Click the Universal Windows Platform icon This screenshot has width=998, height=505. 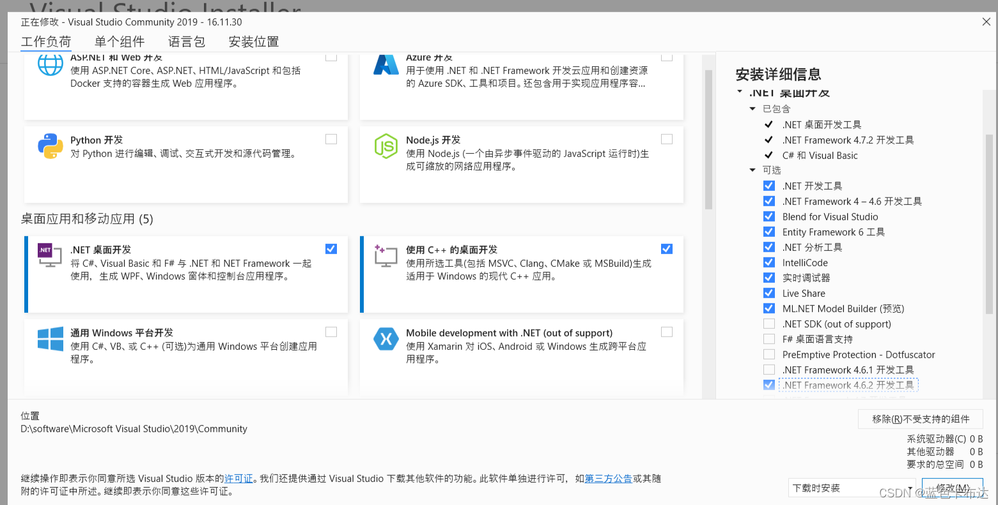[50, 339]
